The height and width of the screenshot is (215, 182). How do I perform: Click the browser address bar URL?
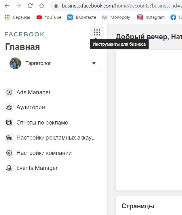pos(122,6)
